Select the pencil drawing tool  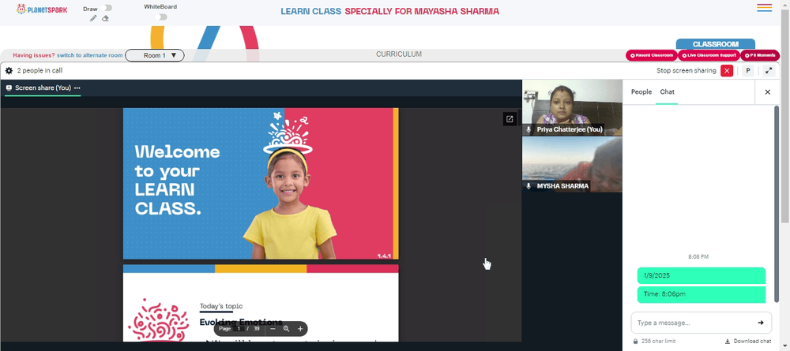tap(93, 19)
